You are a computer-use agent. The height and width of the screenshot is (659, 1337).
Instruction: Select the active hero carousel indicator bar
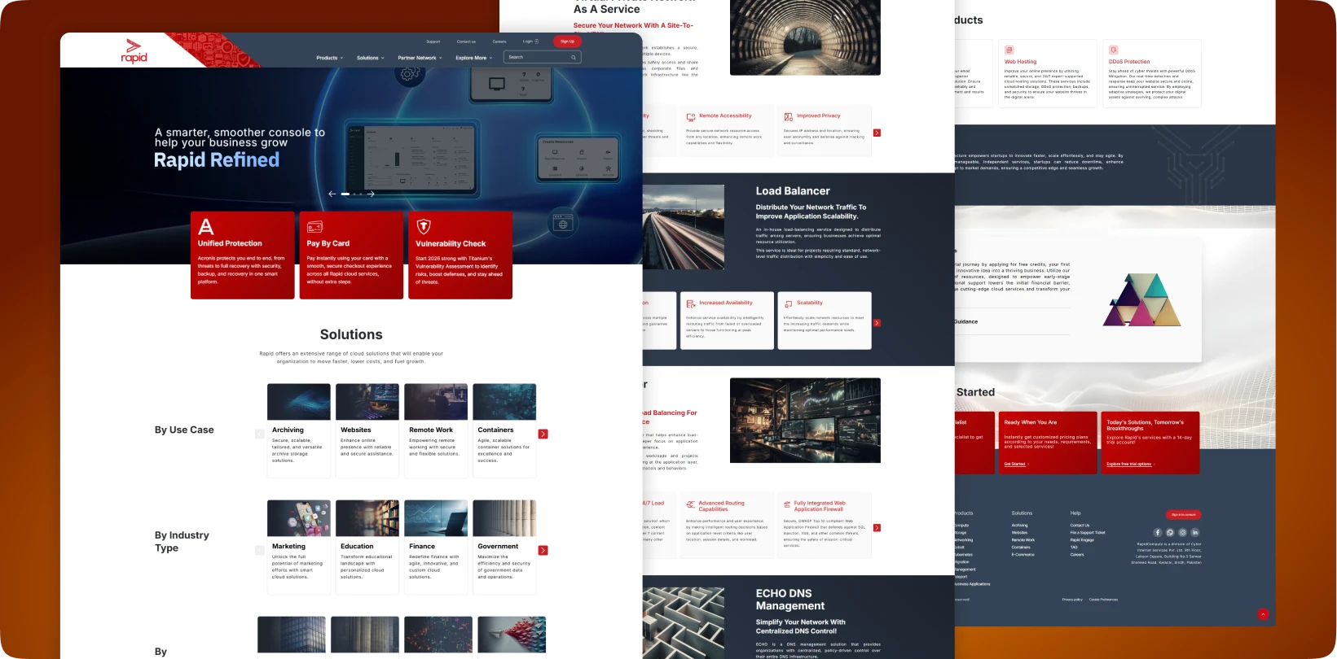[345, 194]
